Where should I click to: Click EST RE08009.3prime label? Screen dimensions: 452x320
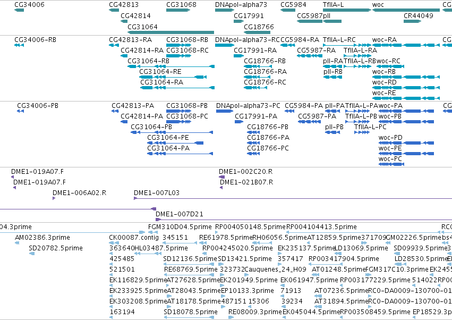pyautogui.click(x=255, y=312)
